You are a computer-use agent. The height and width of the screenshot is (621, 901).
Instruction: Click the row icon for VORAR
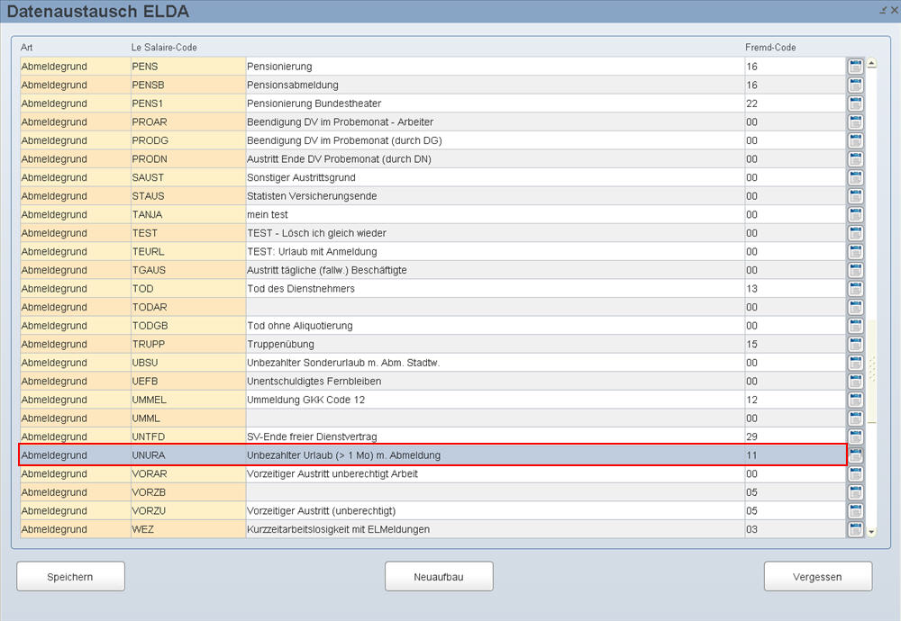pyautogui.click(x=855, y=473)
